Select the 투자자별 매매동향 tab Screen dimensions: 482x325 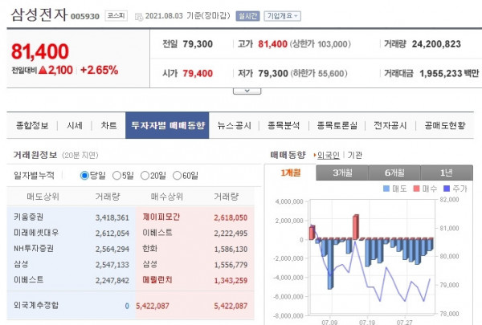pyautogui.click(x=167, y=125)
